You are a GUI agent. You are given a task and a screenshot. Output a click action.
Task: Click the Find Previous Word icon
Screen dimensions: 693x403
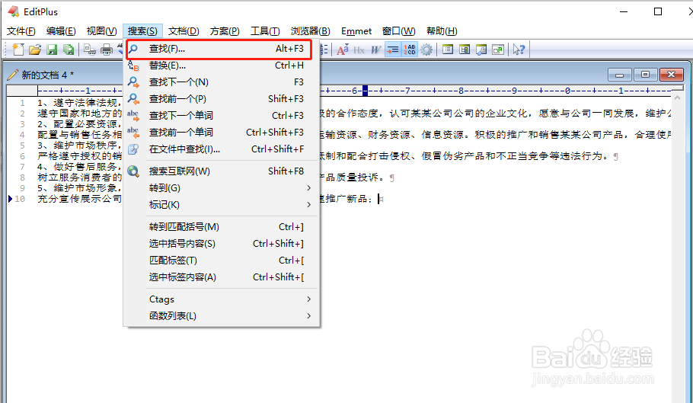[x=133, y=133]
